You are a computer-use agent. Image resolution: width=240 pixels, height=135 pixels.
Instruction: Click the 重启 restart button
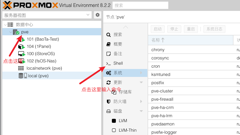[x=191, y=29]
